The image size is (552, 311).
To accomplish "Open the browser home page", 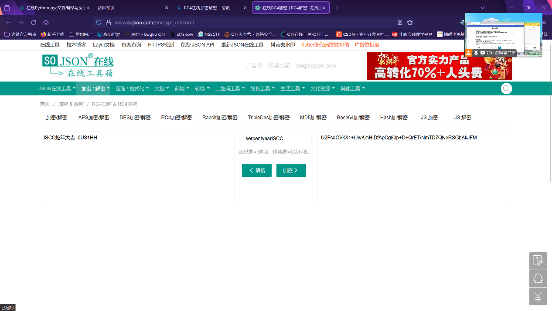I will pos(46,23).
